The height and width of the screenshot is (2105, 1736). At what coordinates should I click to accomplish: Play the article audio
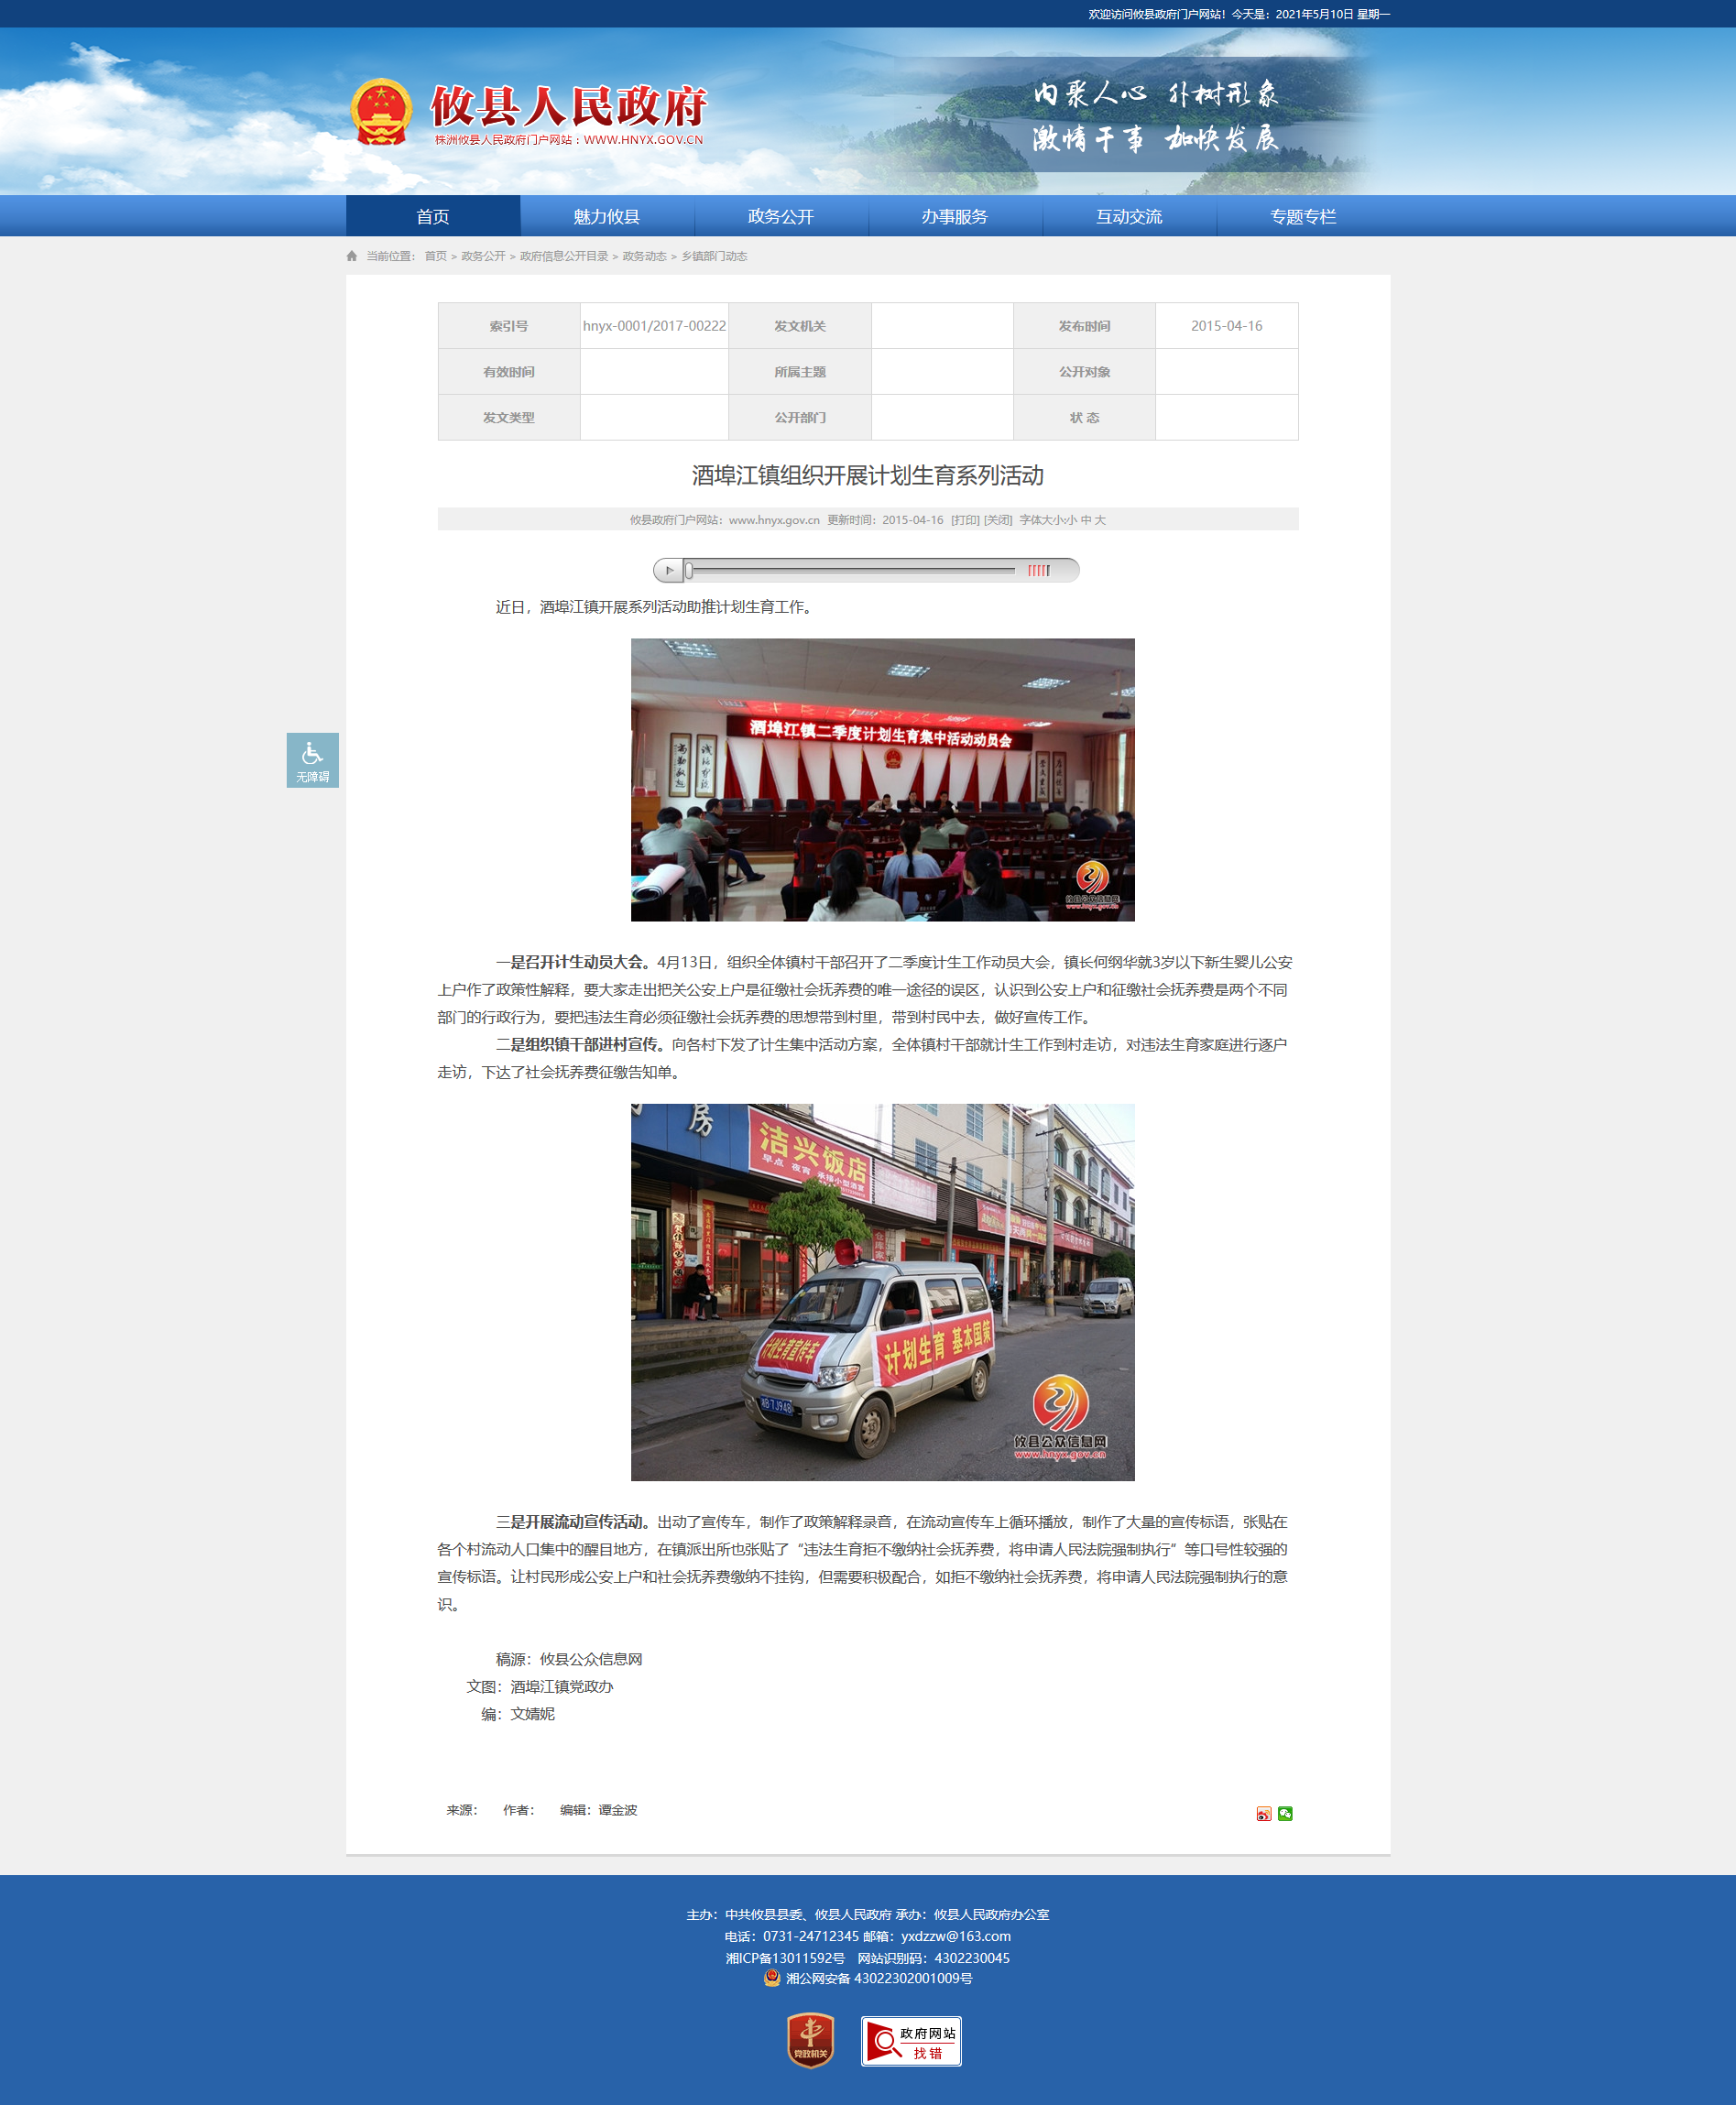(669, 570)
